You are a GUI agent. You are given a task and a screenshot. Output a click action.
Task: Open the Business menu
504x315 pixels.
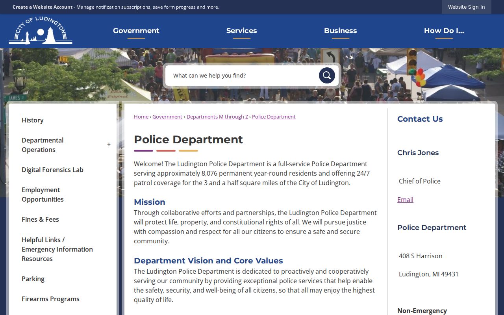[341, 31]
